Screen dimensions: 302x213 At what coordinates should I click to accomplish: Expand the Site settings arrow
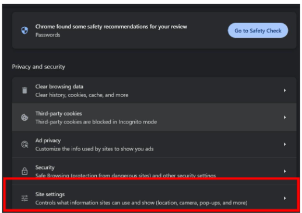[x=285, y=198]
